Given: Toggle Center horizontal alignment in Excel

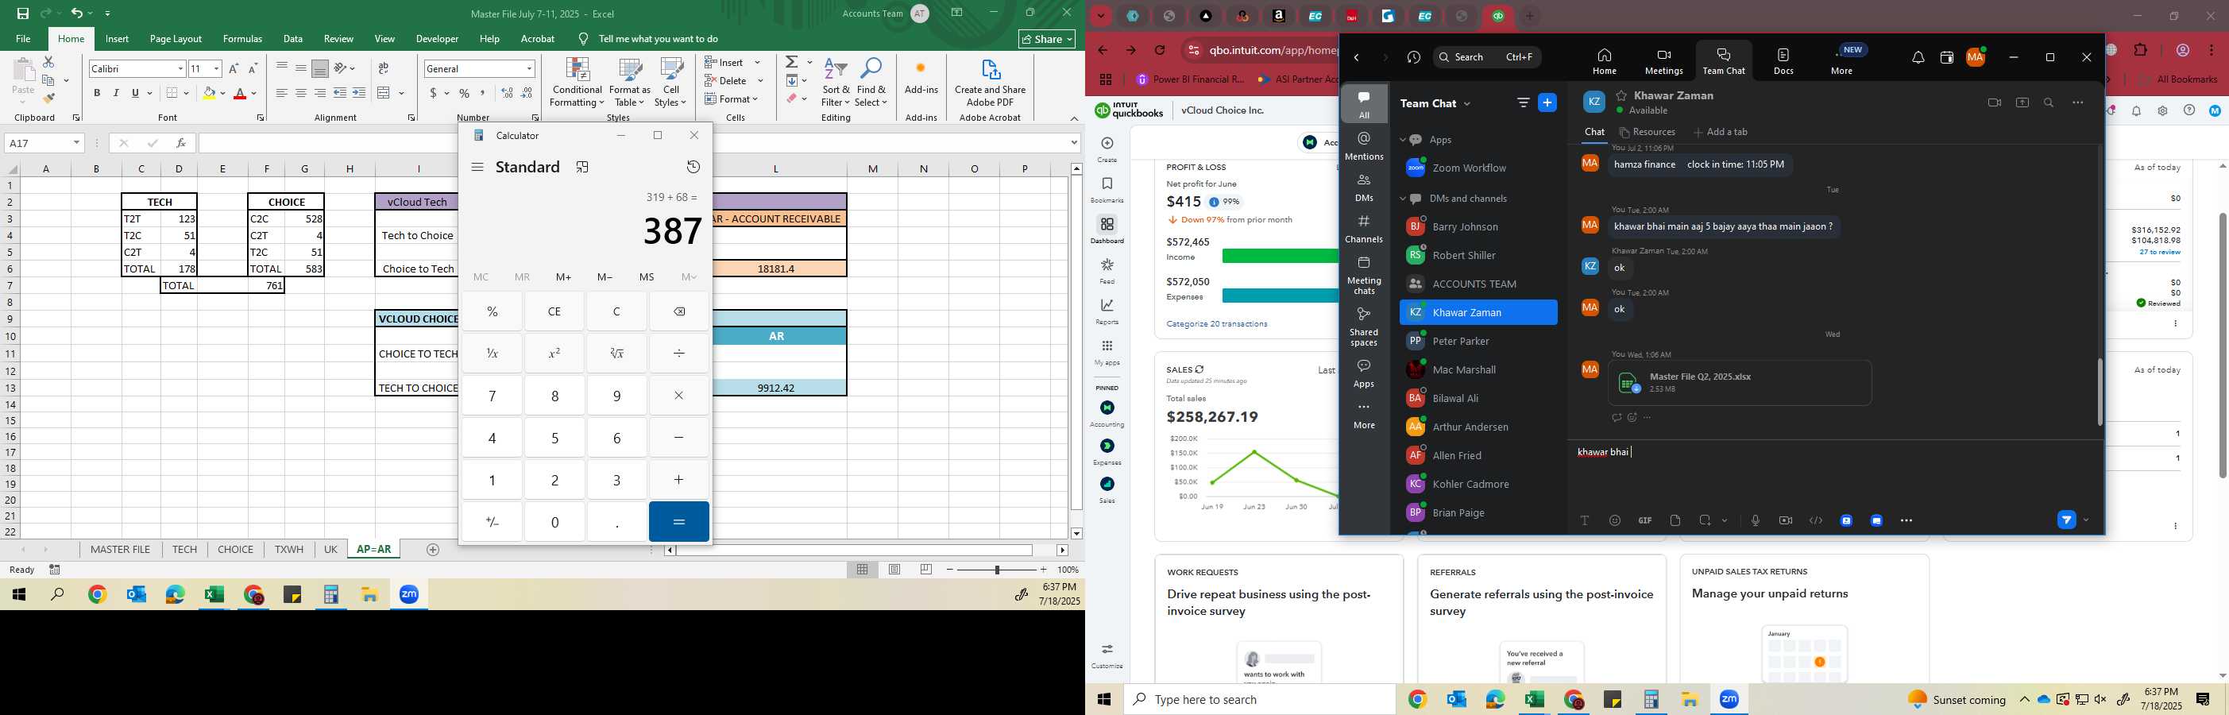Looking at the screenshot, I should [x=301, y=94].
